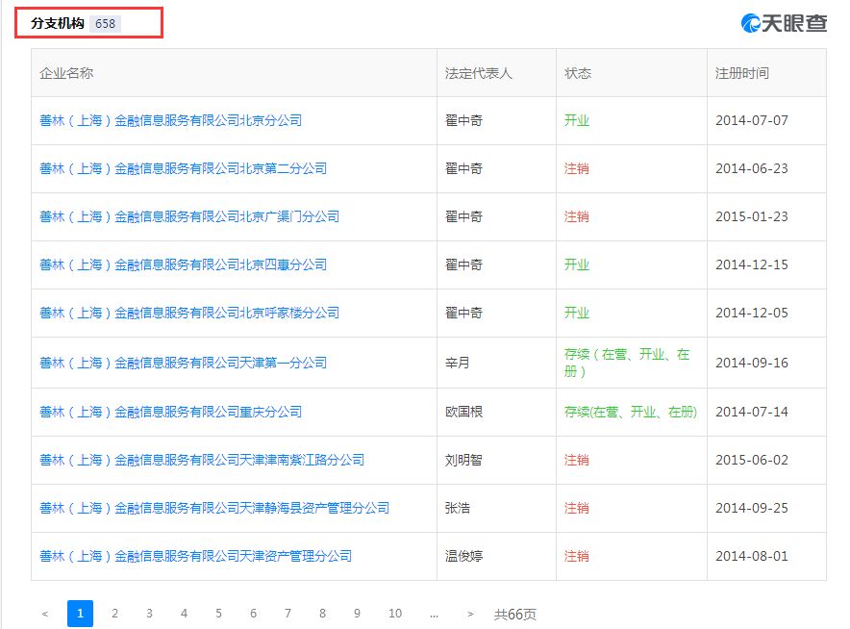Click date 2014-09-16
850x629 pixels.
pos(751,363)
